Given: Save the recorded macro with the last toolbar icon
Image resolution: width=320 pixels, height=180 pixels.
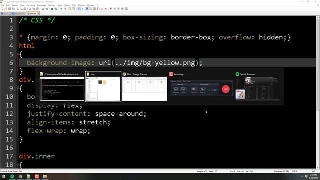Looking at the screenshot, I should (x=126, y=9).
